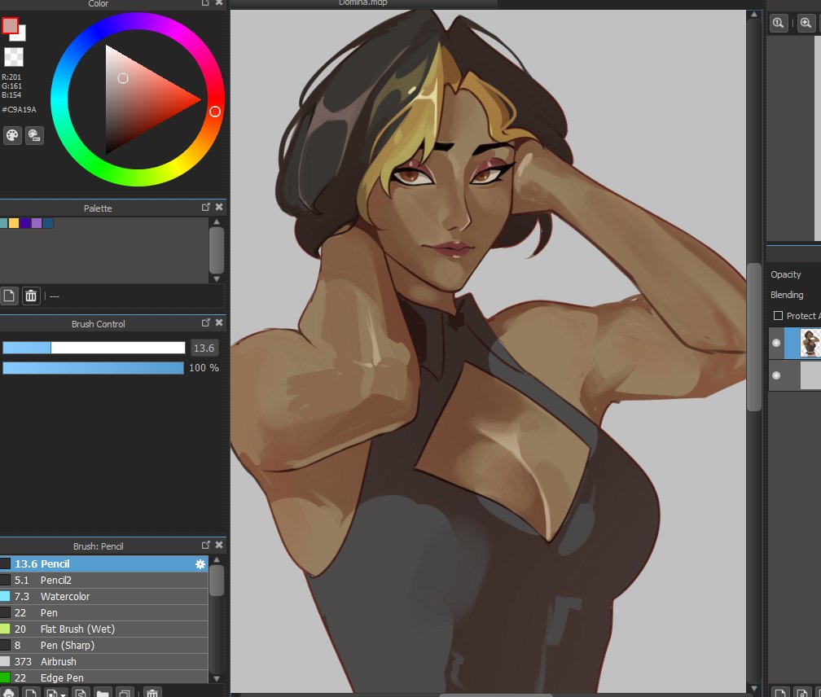
Task: Close the Color panel
Action: click(x=219, y=2)
